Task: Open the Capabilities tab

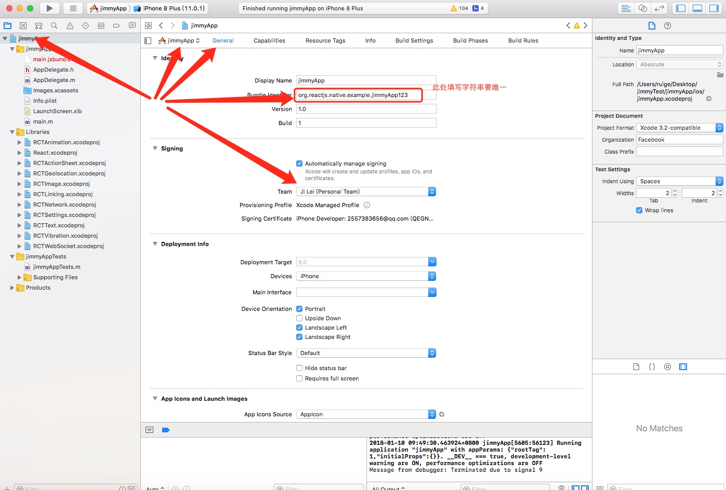Action: click(269, 40)
